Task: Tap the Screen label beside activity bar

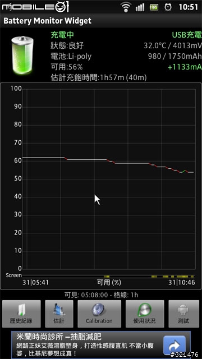Action: point(13,275)
